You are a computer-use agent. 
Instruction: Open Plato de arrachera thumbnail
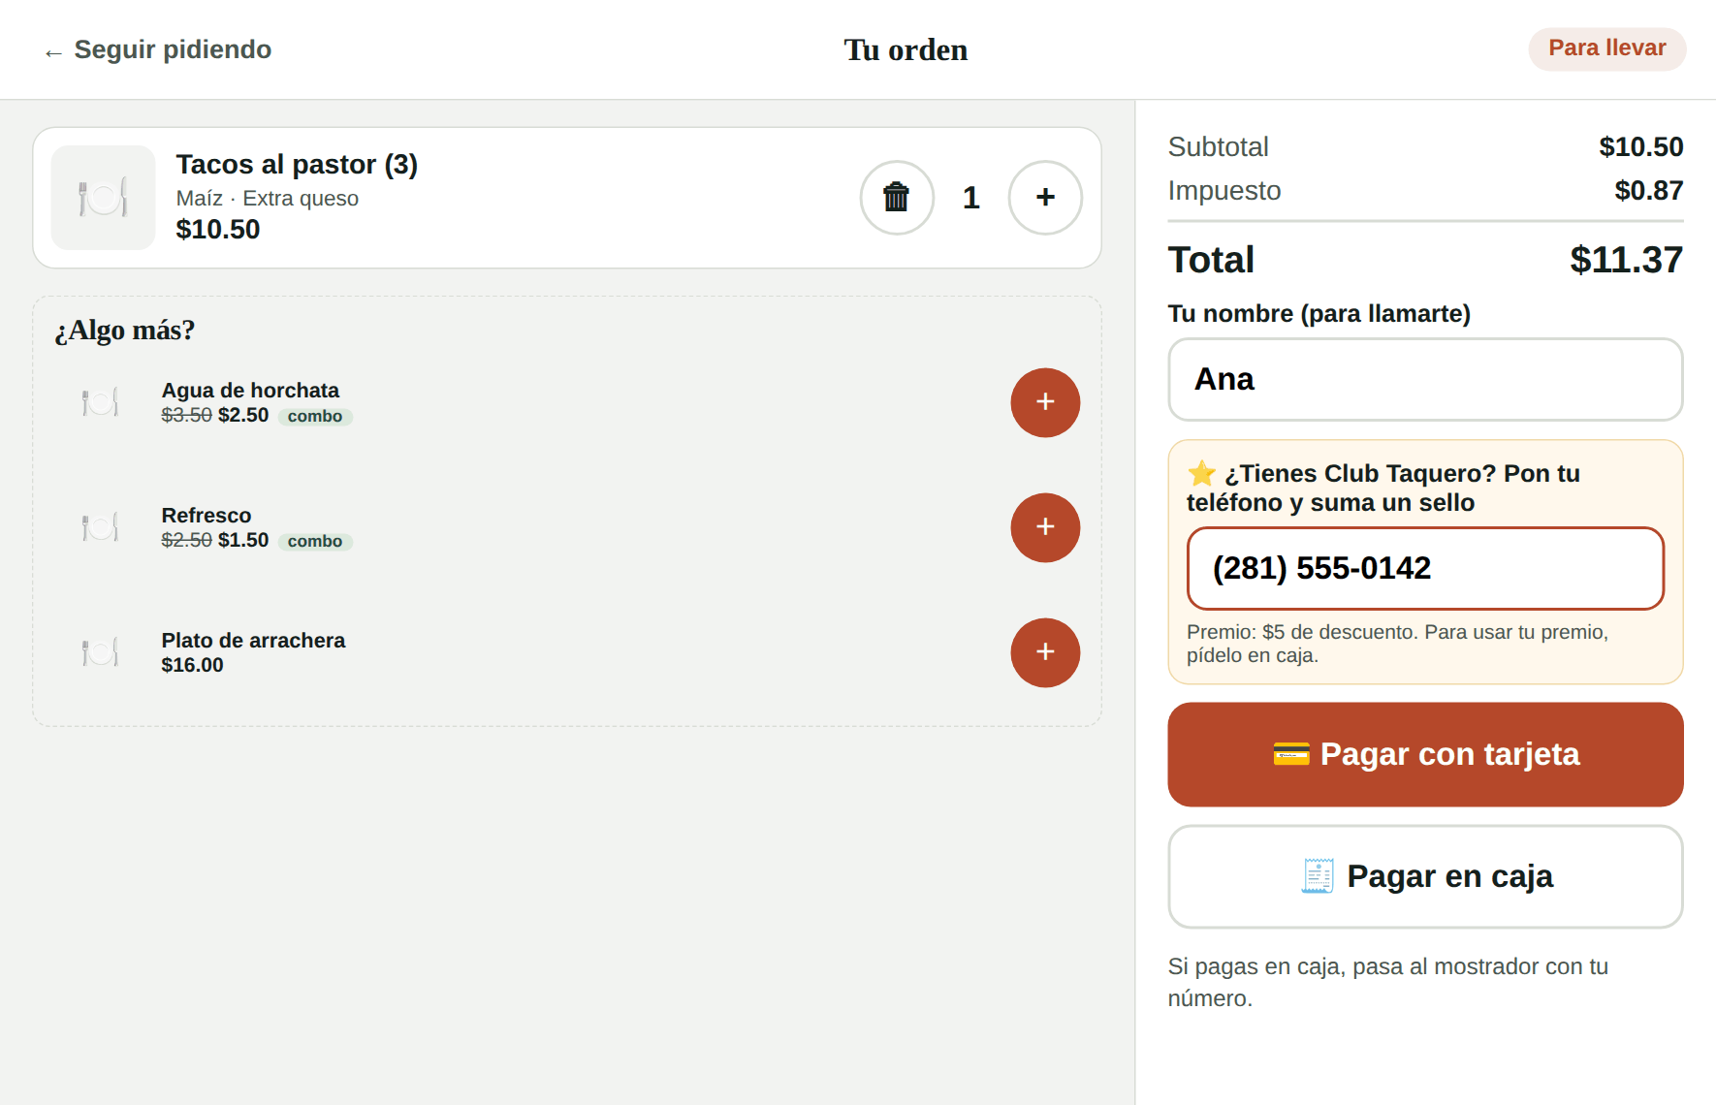[x=100, y=652]
